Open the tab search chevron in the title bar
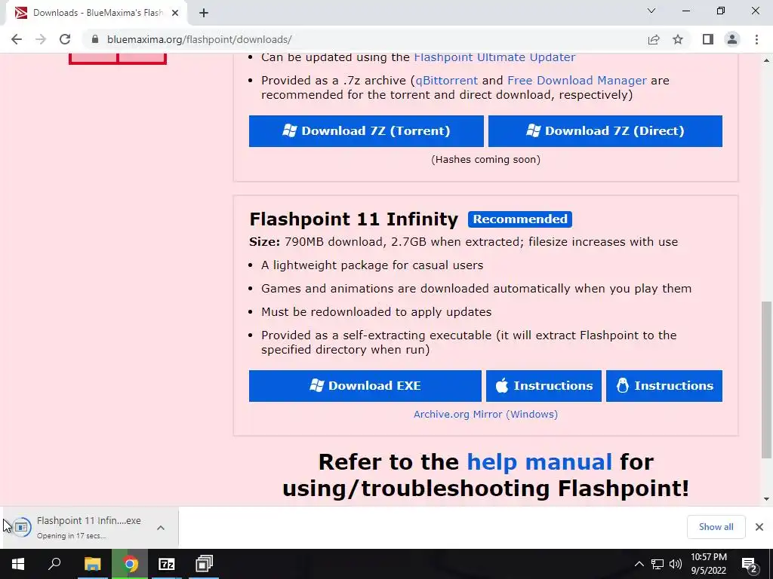The width and height of the screenshot is (773, 579). click(651, 11)
